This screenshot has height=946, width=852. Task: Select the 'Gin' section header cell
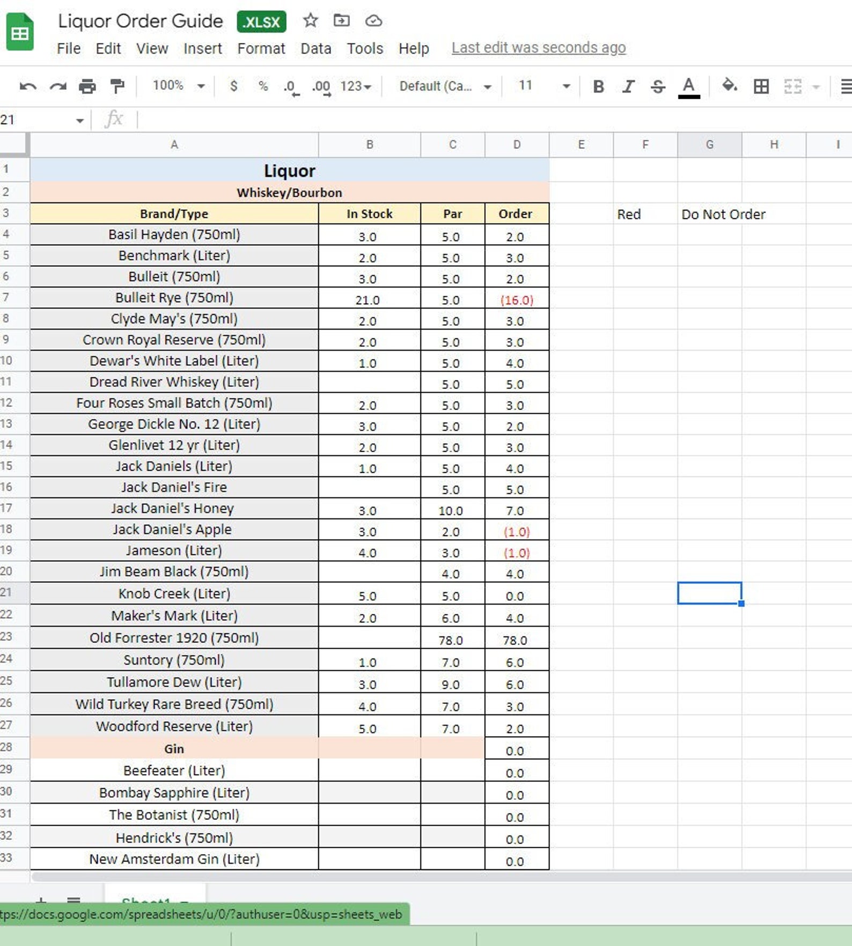pyautogui.click(x=174, y=749)
